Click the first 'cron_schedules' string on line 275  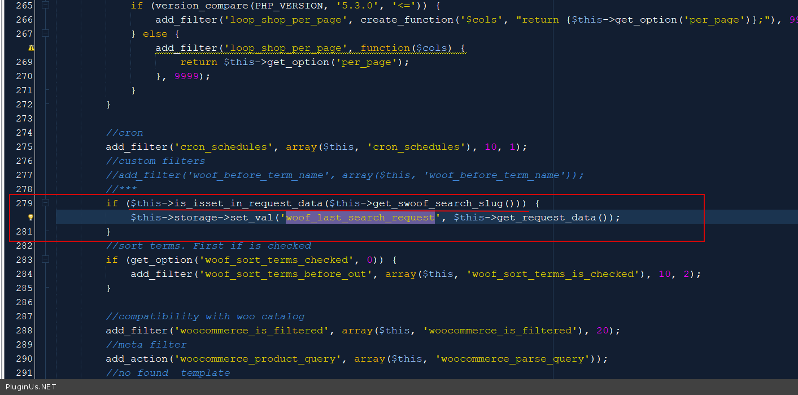tap(224, 147)
